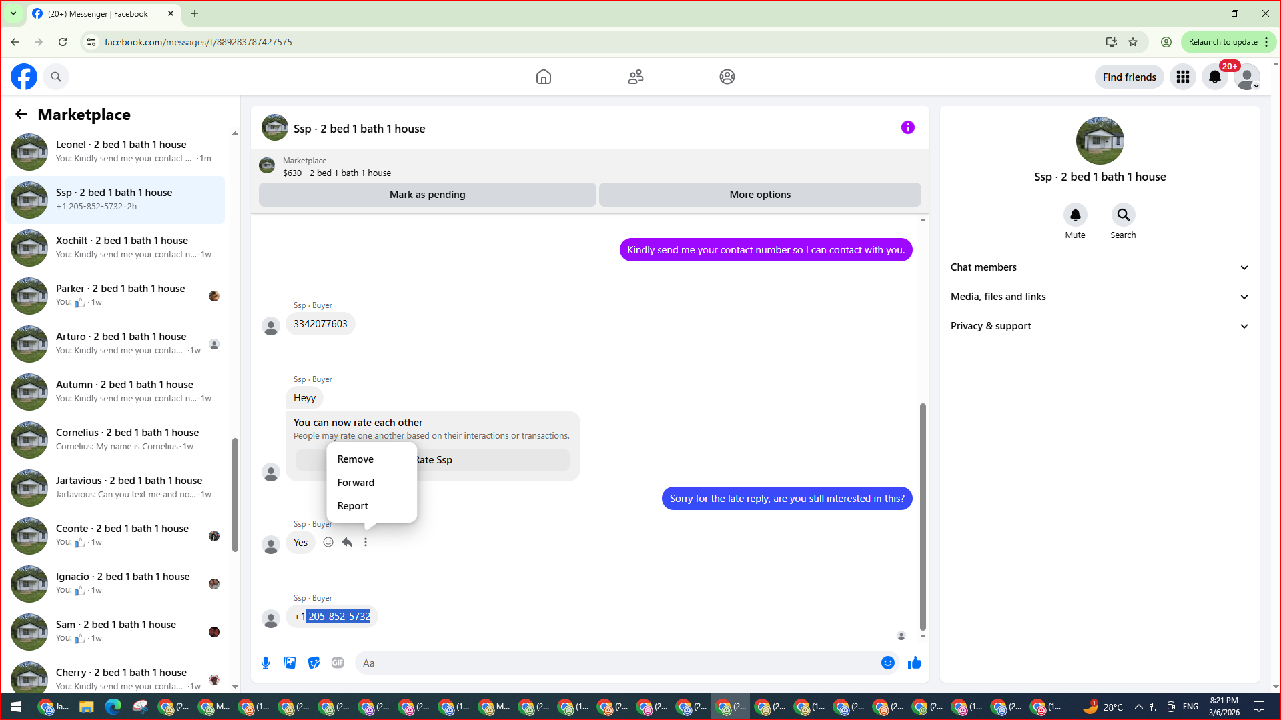
Task: Toggle the conversation information panel
Action: 907,127
